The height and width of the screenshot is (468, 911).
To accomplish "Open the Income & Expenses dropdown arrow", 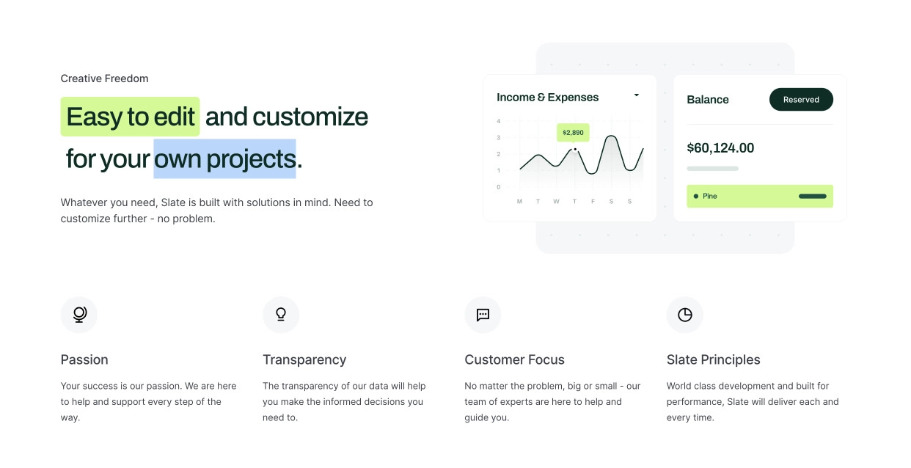I will tap(636, 95).
